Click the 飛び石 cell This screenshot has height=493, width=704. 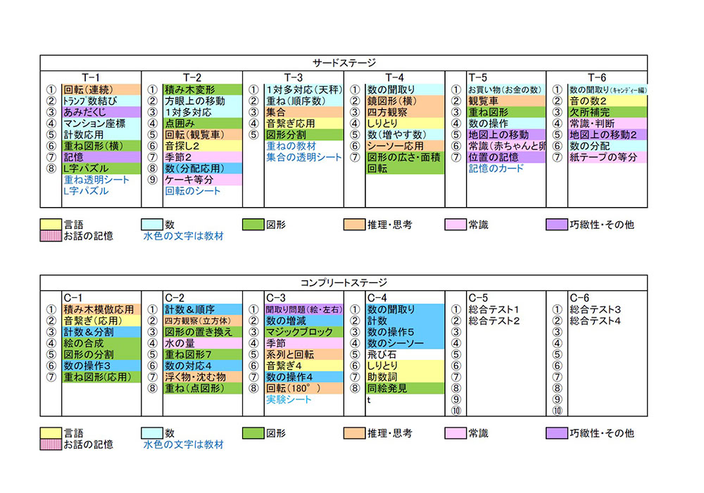click(x=405, y=354)
